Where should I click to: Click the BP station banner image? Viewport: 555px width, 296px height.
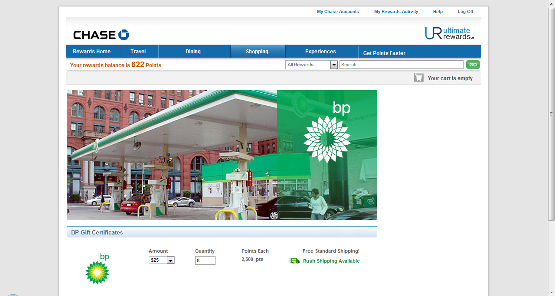pos(222,155)
